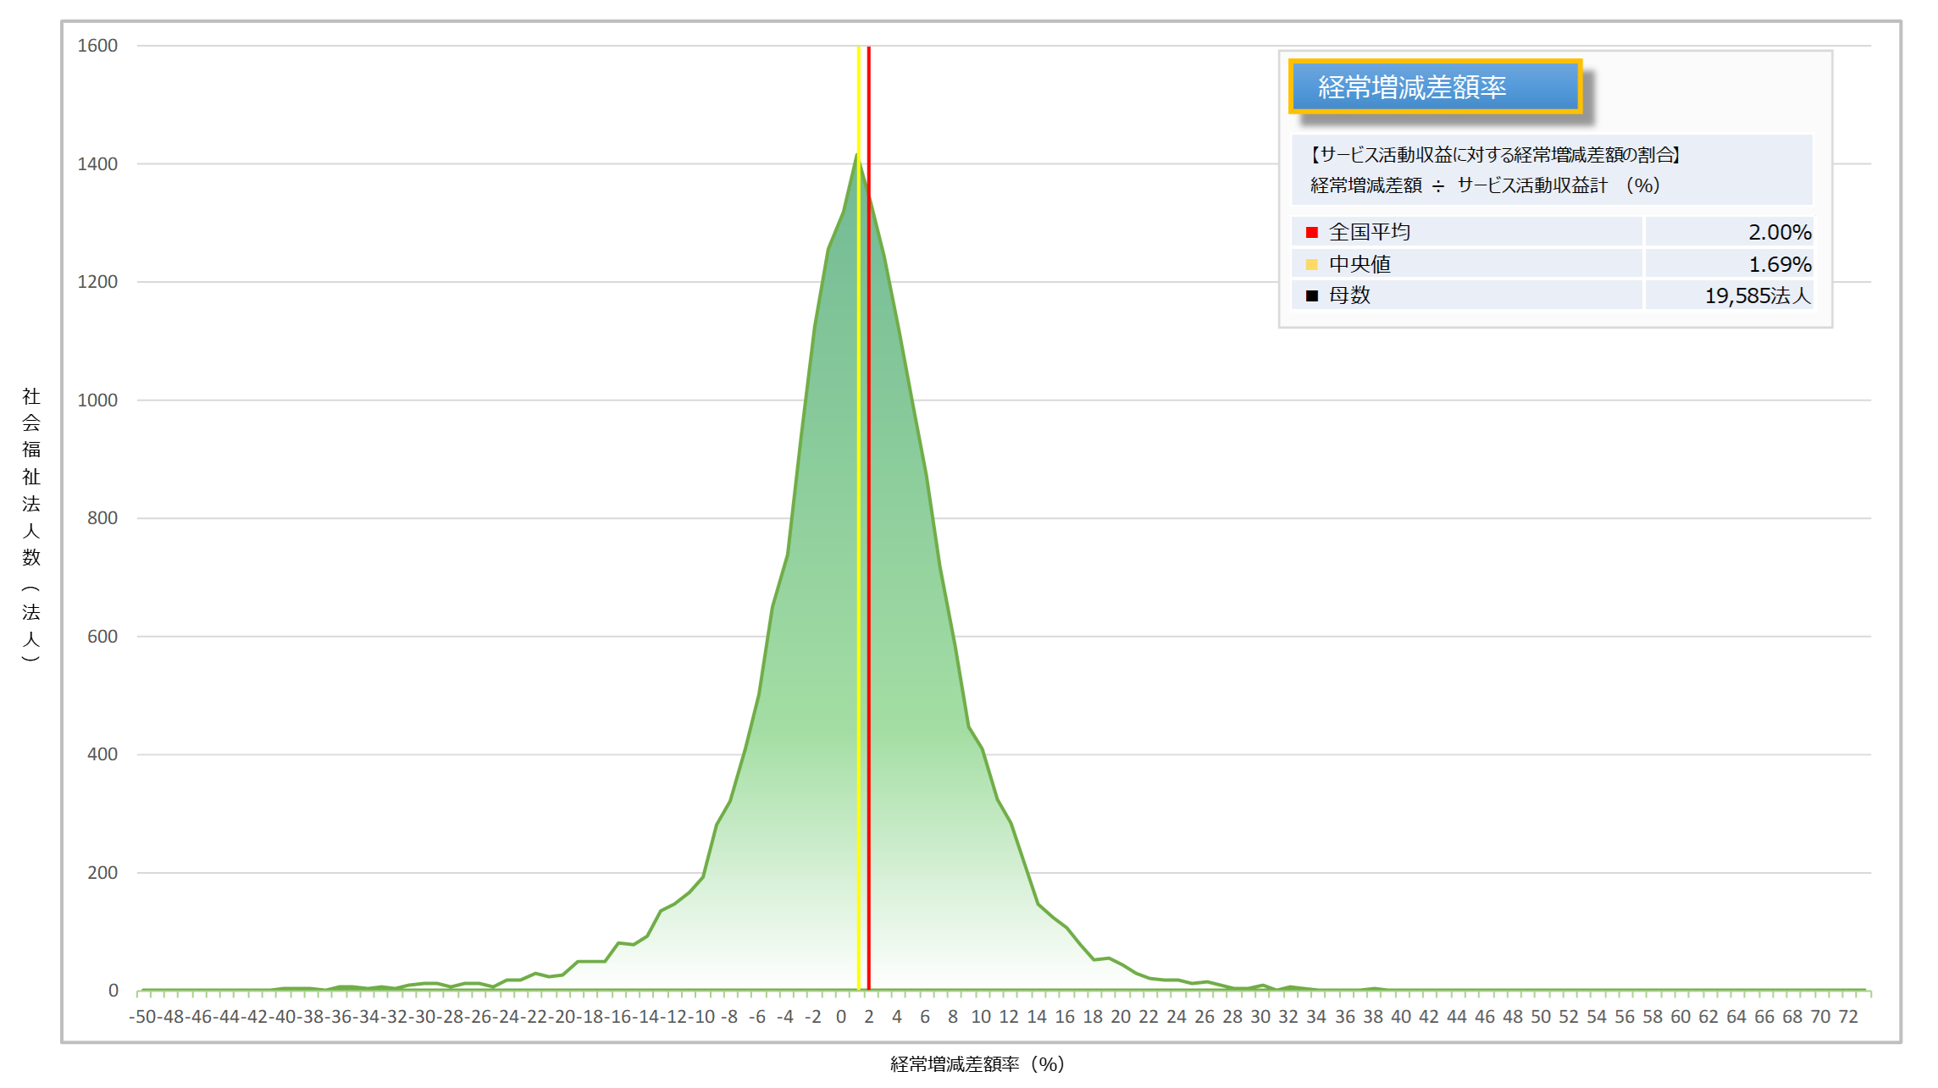Click the y-axis label 600
1938x1088 pixels.
coord(102,637)
